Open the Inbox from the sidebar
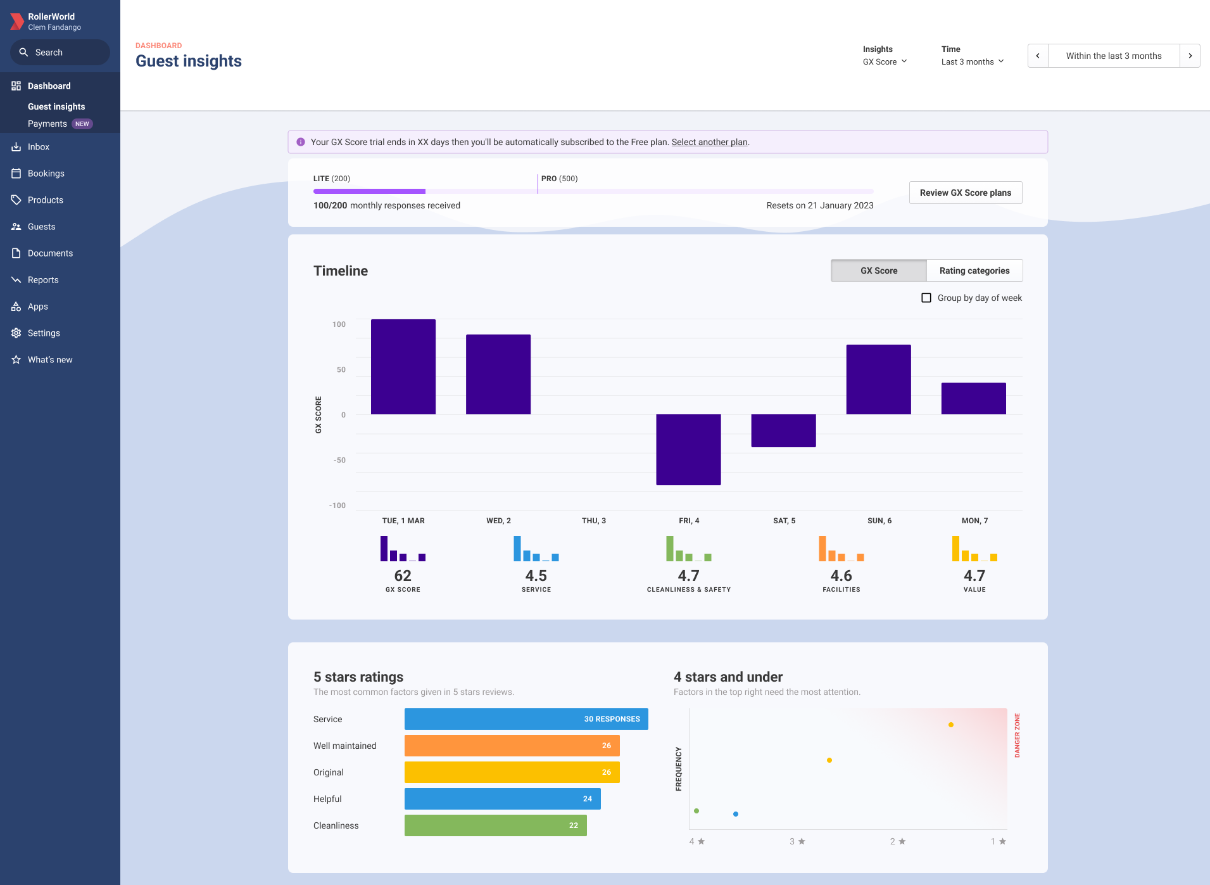Screen dimensions: 1210x885 (39, 146)
